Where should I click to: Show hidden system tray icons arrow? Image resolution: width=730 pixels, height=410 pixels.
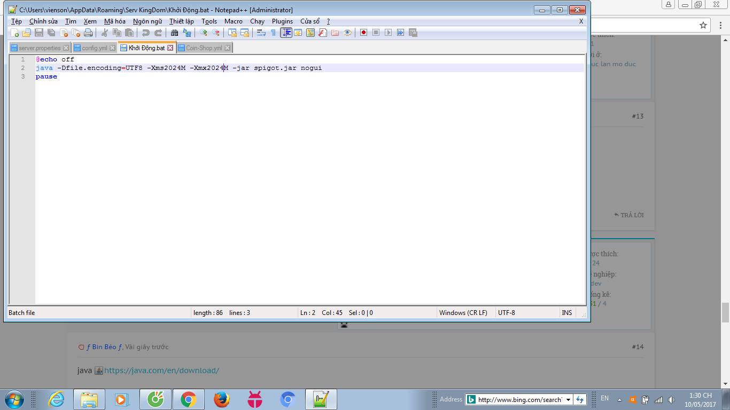[x=619, y=399]
